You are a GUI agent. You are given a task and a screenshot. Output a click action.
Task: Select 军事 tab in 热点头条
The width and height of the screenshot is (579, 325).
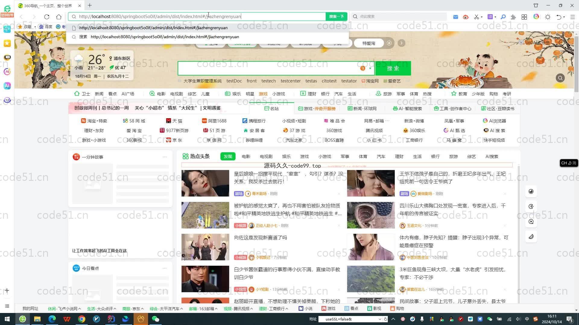point(345,156)
